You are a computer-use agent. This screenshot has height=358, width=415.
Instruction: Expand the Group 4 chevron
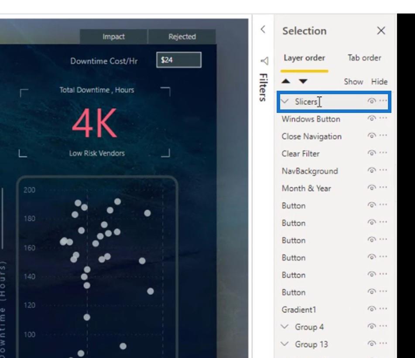[285, 327]
